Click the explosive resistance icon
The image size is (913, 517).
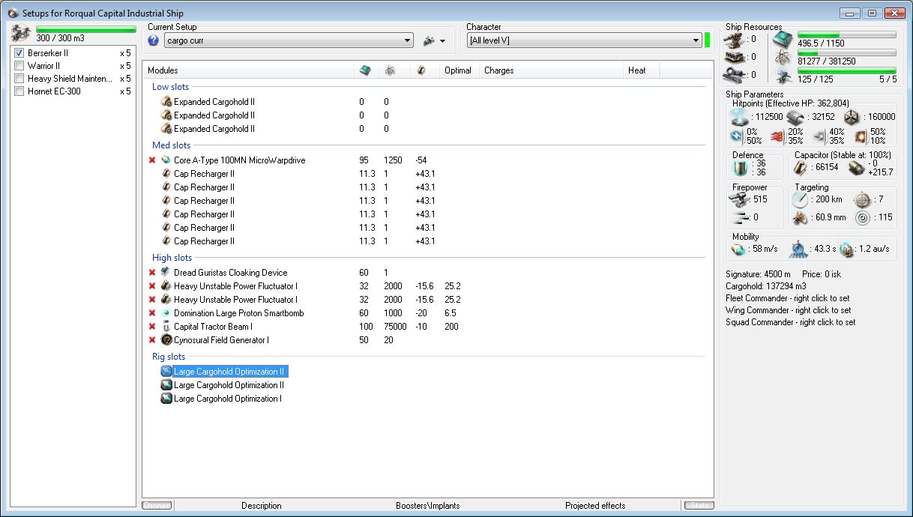click(x=861, y=136)
